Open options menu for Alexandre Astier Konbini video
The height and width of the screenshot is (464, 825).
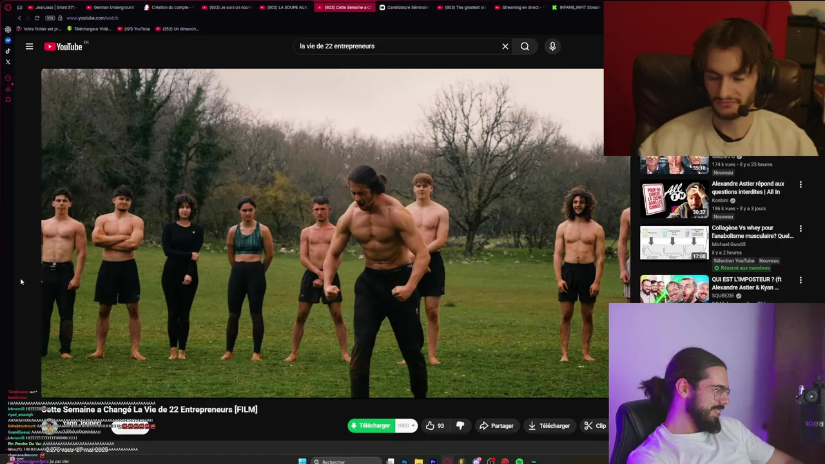pos(801,184)
